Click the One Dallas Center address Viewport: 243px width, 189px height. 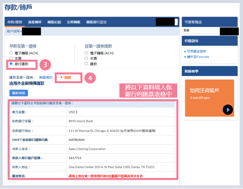(111, 167)
